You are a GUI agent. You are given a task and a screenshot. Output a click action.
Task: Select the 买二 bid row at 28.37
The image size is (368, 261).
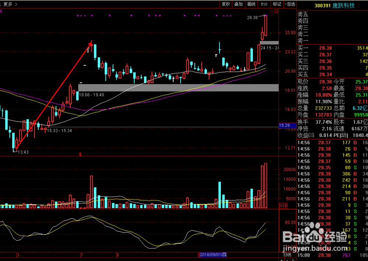[332, 55]
